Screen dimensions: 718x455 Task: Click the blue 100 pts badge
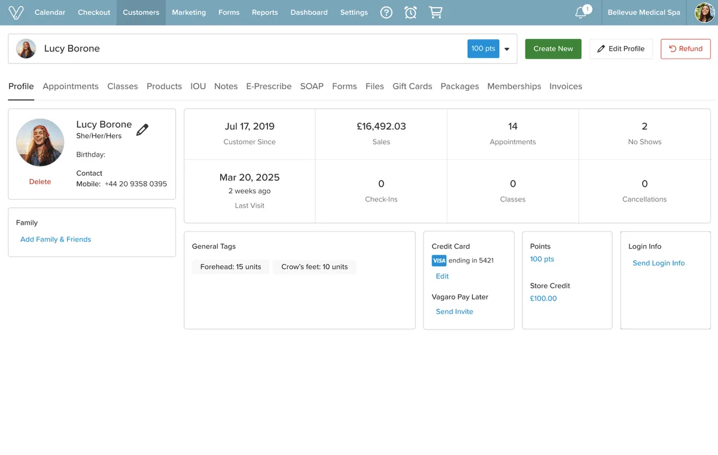point(483,49)
